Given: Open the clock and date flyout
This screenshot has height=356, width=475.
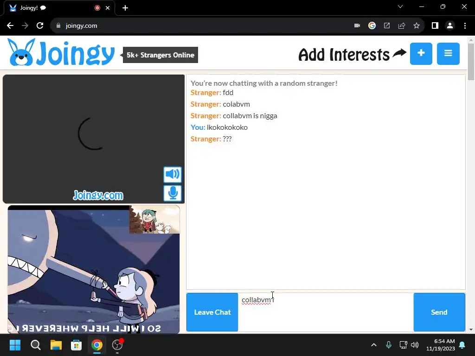Looking at the screenshot, I should (441, 345).
